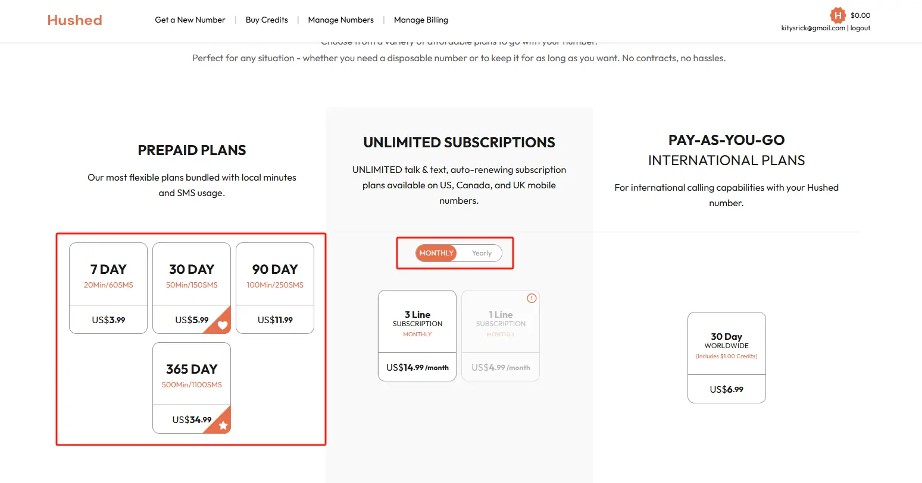Select the 1 Line subscription card

tap(501, 336)
